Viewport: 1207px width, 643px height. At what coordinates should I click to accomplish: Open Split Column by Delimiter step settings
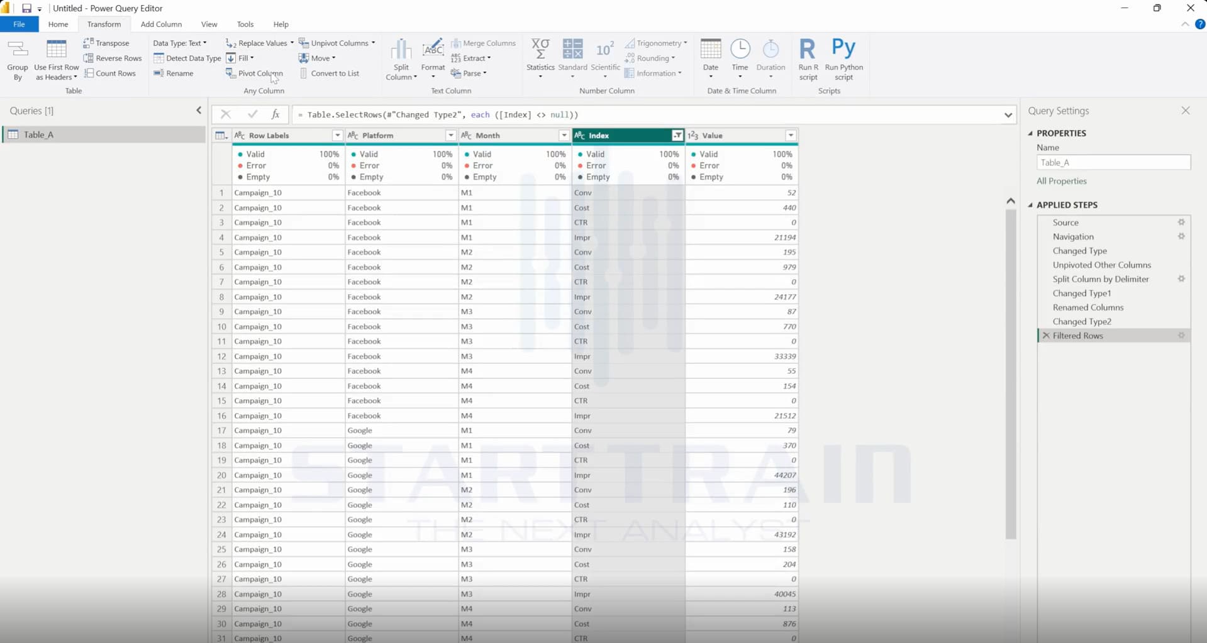[x=1181, y=279]
